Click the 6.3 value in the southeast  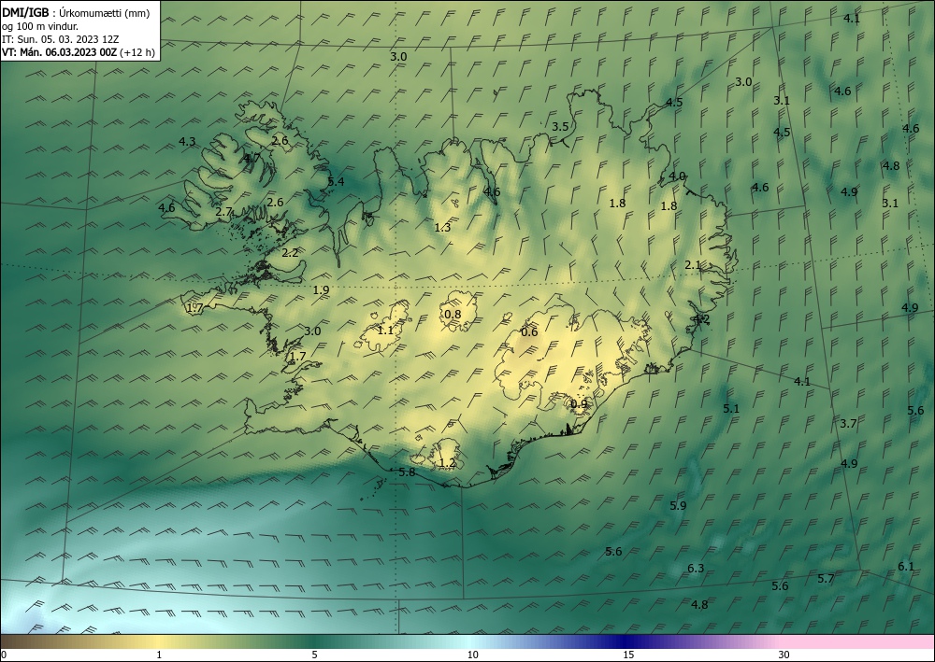click(696, 569)
